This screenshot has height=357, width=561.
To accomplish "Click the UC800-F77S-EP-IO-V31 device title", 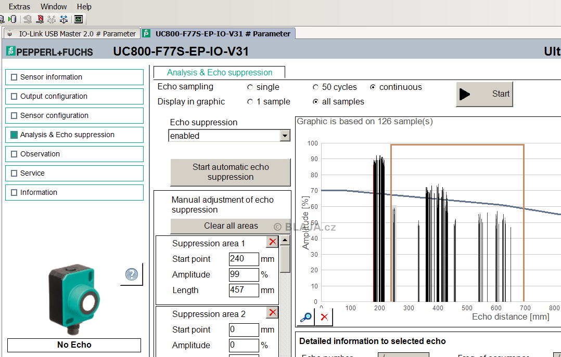I will click(x=181, y=51).
